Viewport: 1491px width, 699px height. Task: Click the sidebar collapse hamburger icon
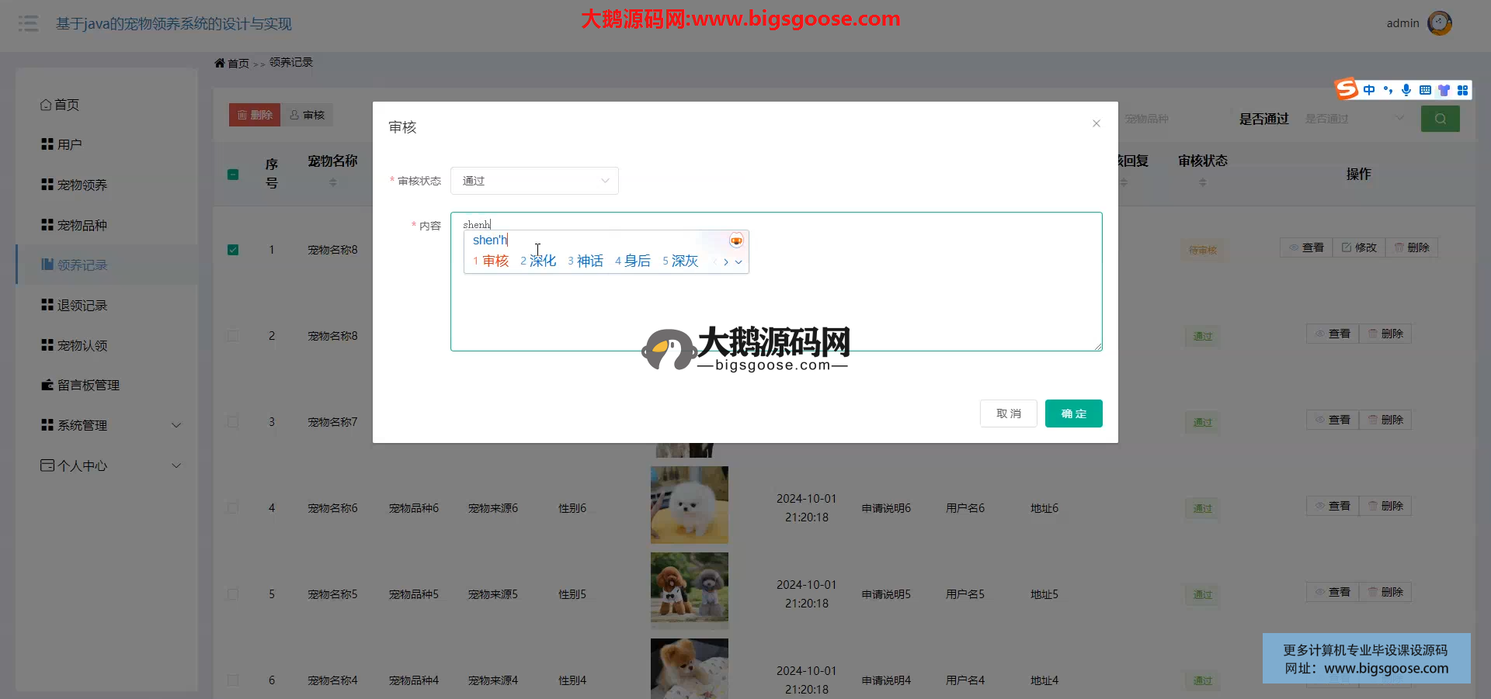coord(29,23)
